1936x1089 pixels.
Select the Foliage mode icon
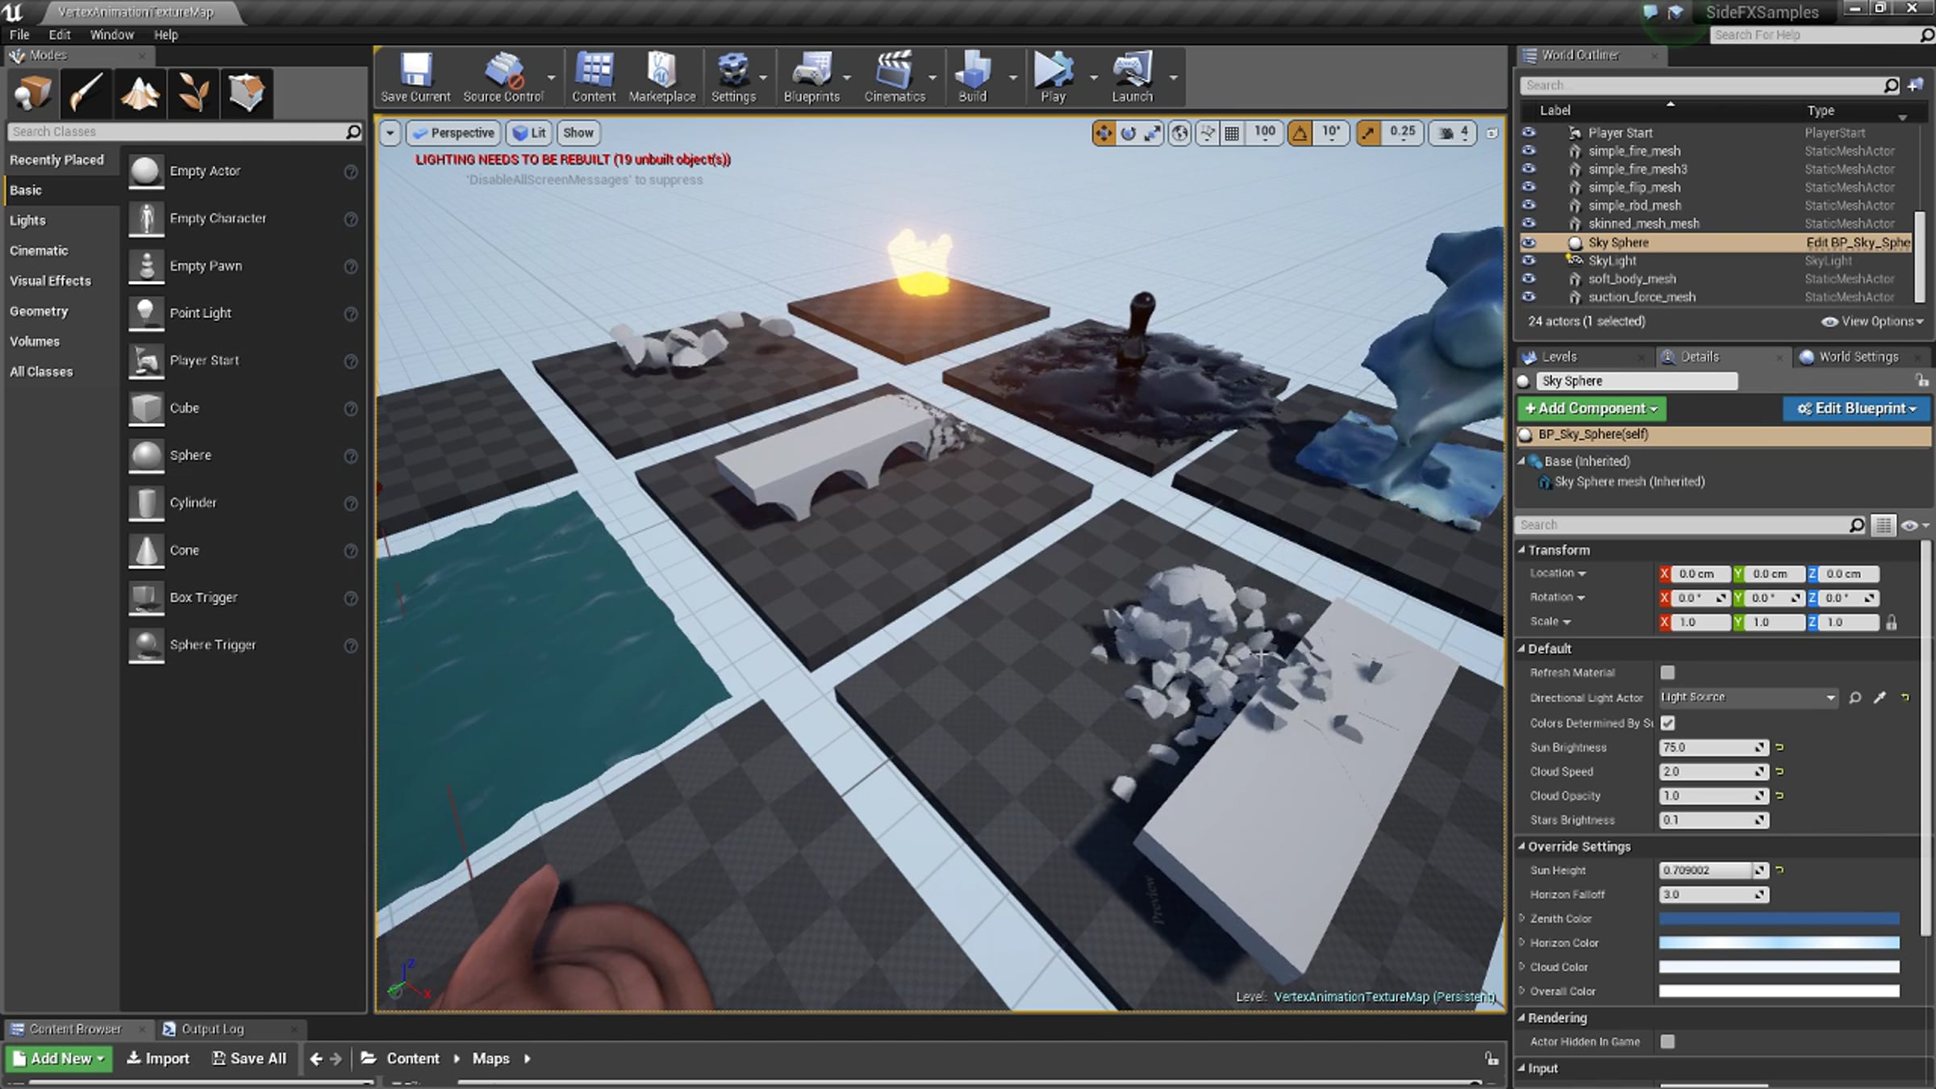tap(193, 93)
